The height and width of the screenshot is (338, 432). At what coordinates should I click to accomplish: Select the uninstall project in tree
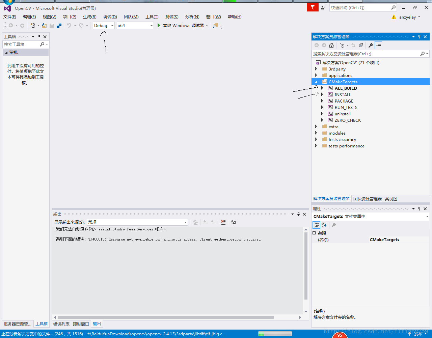coord(343,114)
